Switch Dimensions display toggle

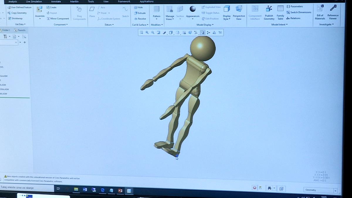pos(299,12)
